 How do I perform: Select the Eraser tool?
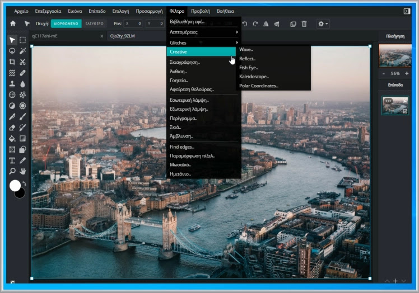pos(12,127)
